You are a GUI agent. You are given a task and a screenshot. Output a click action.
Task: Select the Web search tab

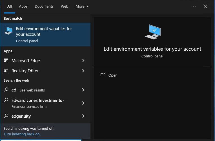point(65,6)
